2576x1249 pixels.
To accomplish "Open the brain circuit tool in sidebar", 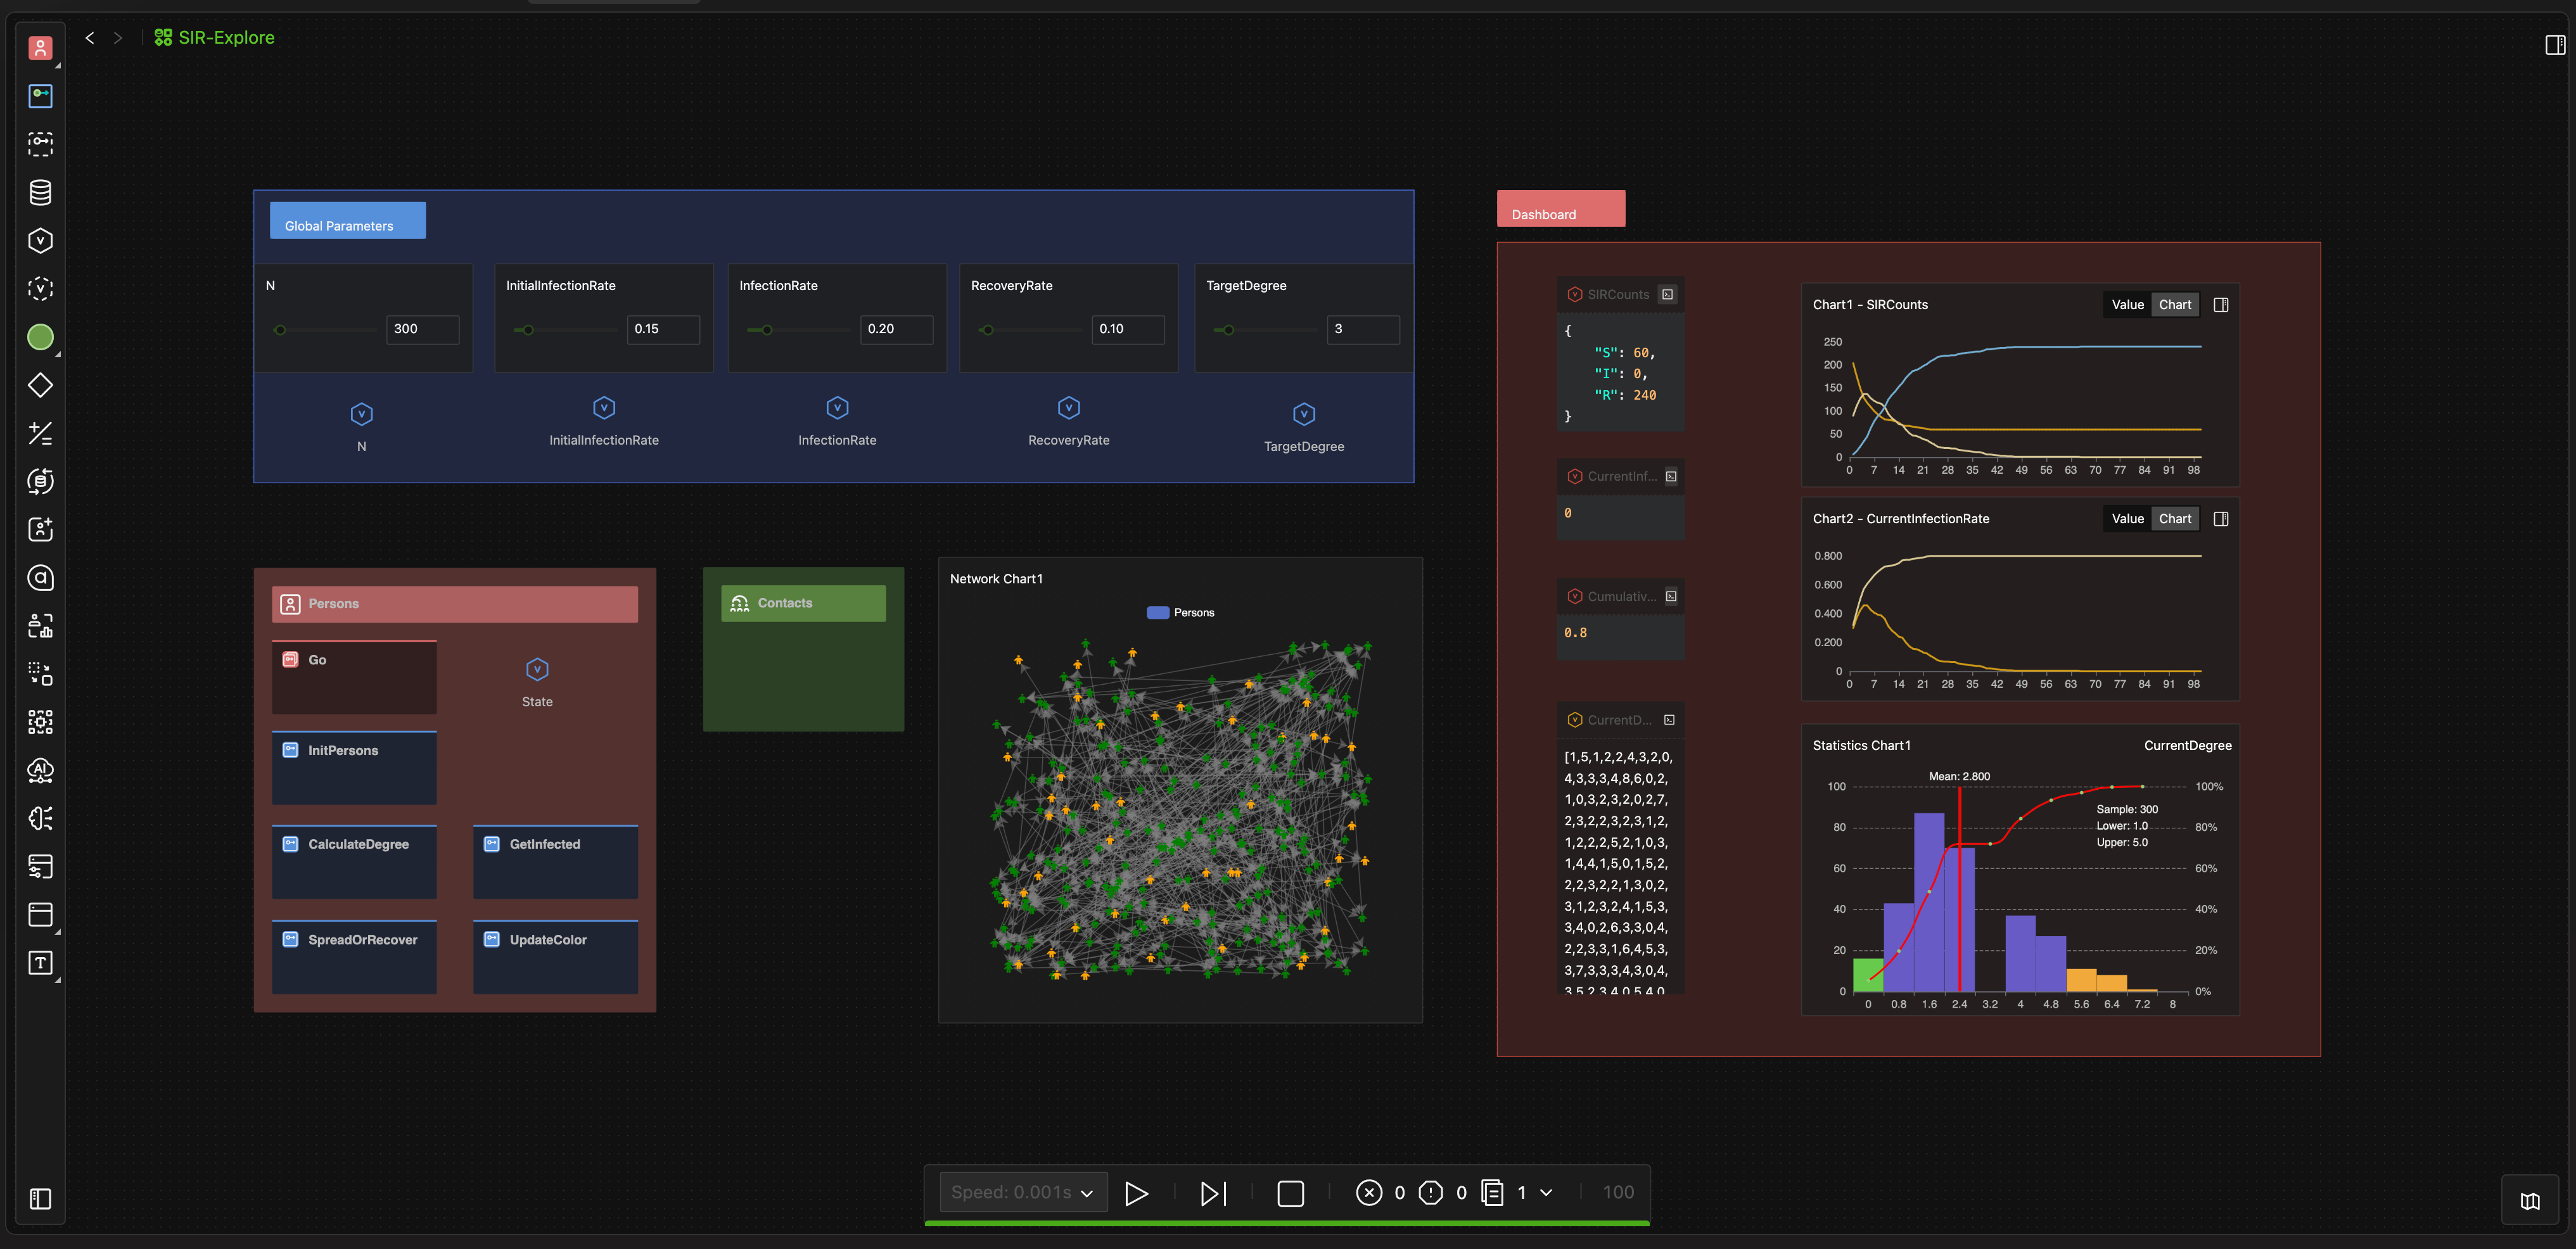I will (x=40, y=818).
